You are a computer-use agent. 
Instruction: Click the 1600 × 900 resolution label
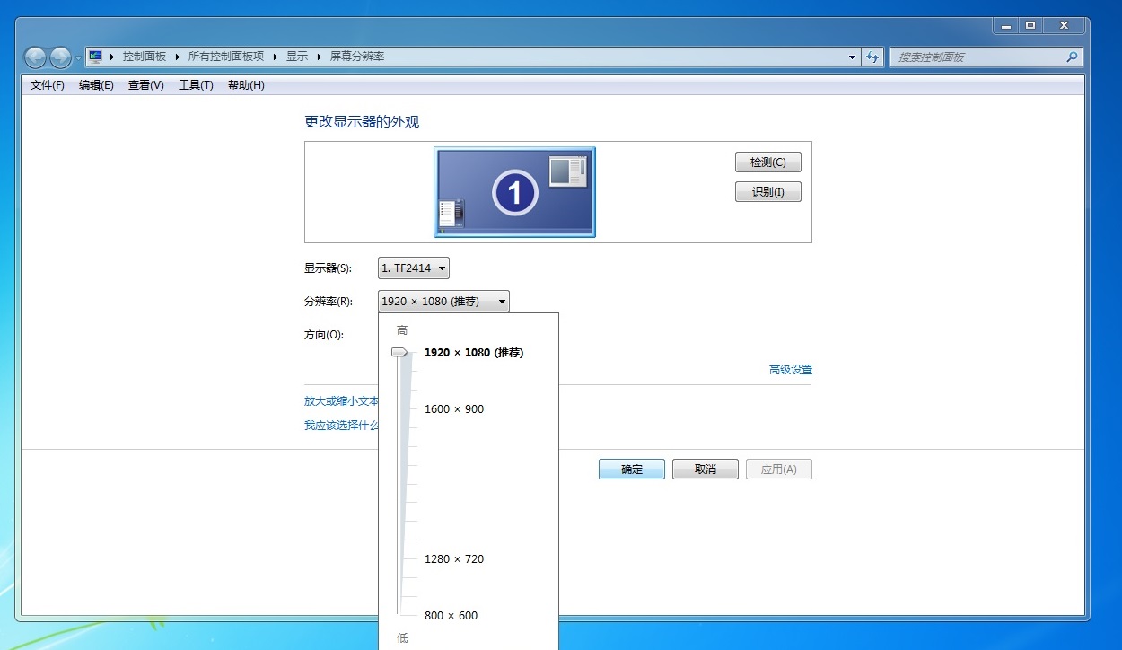pyautogui.click(x=454, y=409)
